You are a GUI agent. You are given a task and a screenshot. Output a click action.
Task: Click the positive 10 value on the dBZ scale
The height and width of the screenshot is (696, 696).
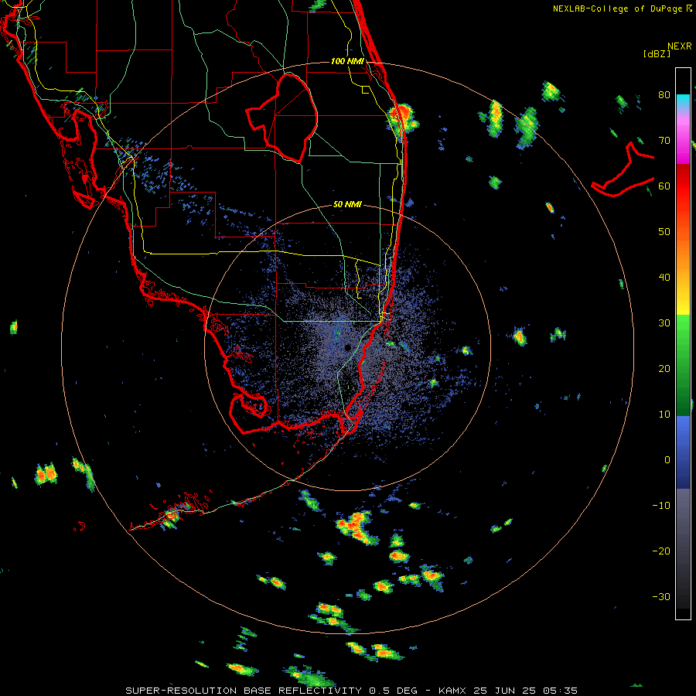click(x=664, y=415)
